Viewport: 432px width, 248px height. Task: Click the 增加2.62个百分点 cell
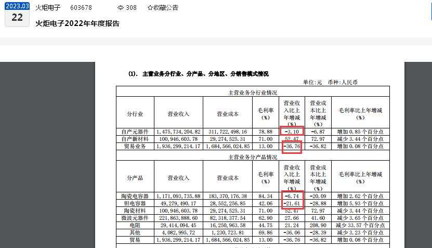pos(360,196)
